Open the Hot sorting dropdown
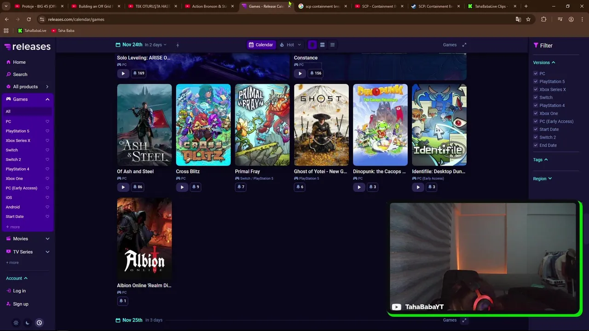Screen dimensions: 589x331 (290, 45)
